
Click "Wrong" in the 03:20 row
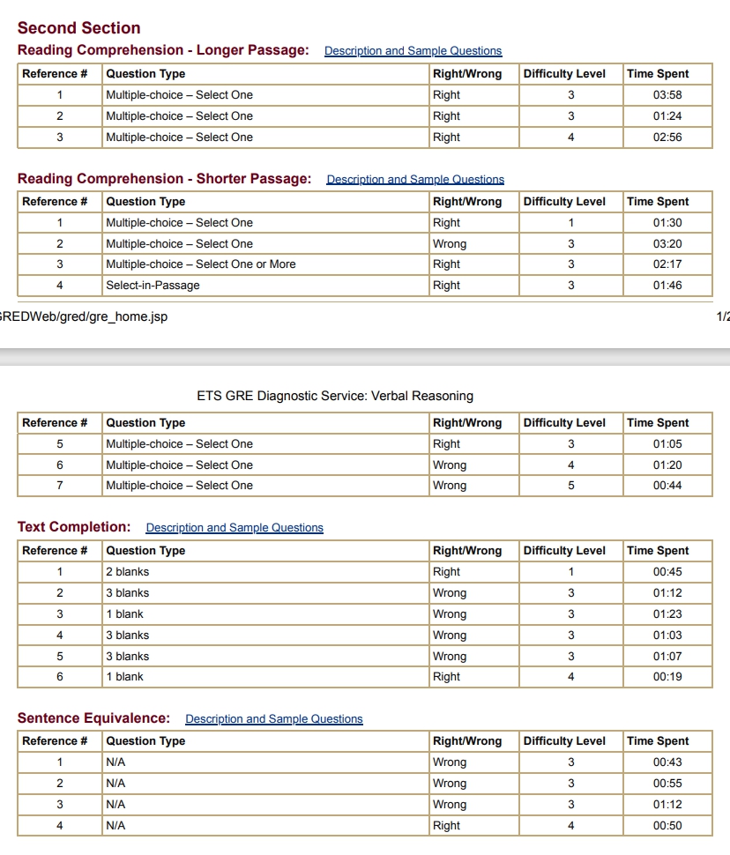[450, 244]
